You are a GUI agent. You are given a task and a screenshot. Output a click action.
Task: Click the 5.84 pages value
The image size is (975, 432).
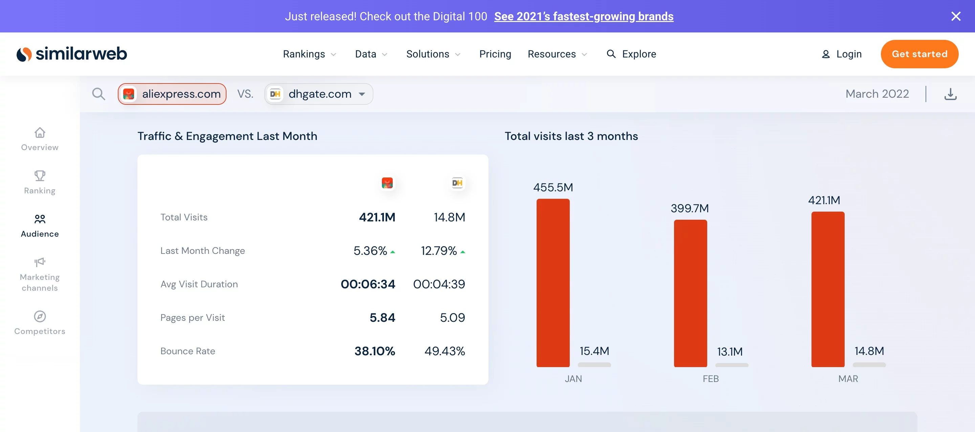click(382, 317)
